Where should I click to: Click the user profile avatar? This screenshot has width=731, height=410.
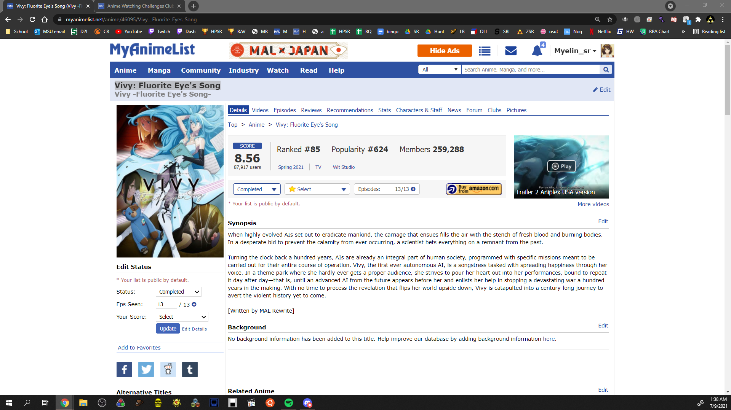(x=607, y=51)
